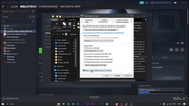
Task: Switch to the Versões Anteriores tab
Action: pos(122,20)
